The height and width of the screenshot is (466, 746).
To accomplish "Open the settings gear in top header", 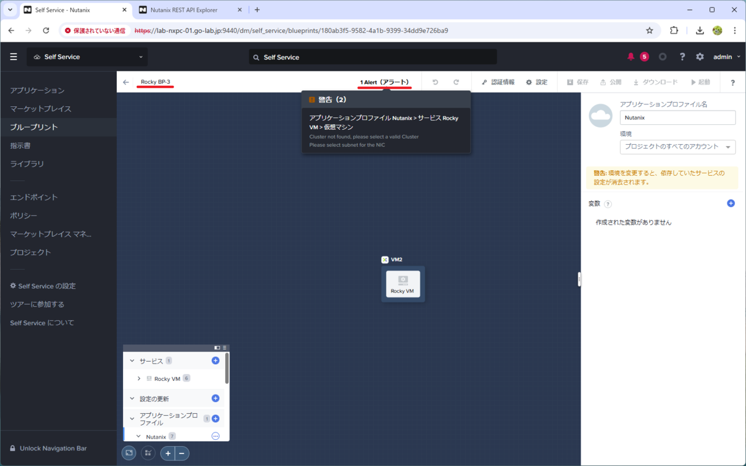I will point(700,57).
